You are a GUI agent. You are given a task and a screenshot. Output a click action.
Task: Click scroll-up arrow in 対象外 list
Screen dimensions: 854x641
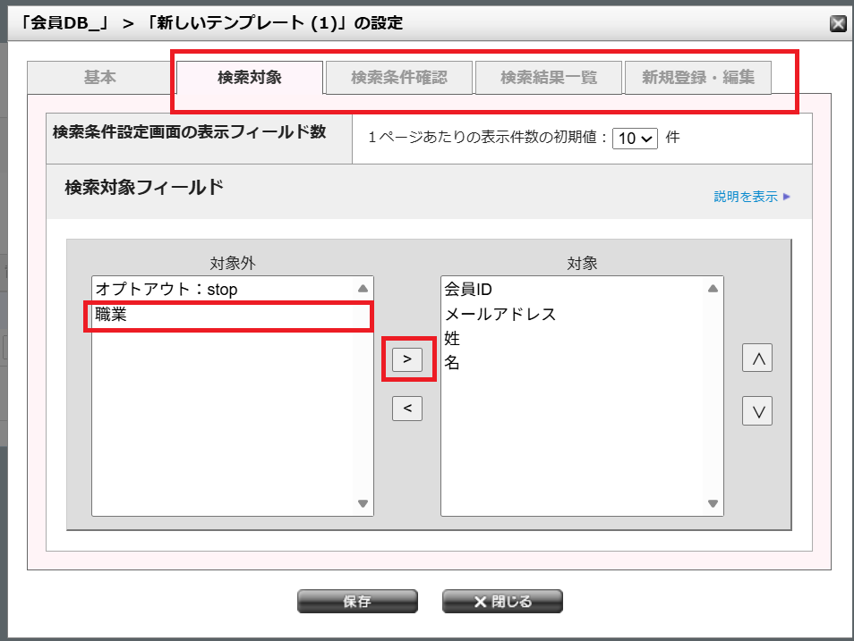[x=363, y=289]
